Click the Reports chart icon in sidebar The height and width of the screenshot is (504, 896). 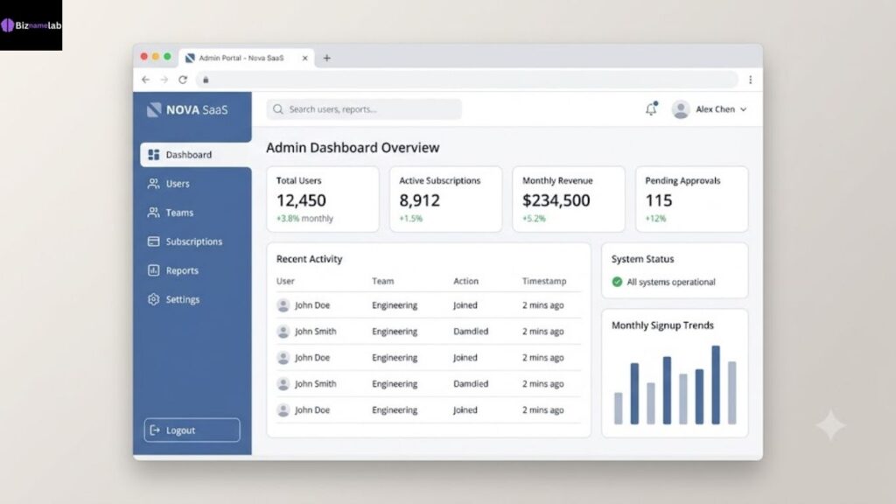tap(153, 270)
